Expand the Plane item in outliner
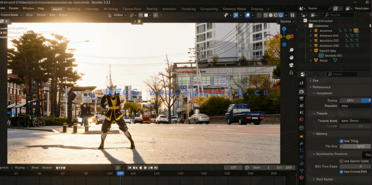The image size is (372, 185). 311,61
